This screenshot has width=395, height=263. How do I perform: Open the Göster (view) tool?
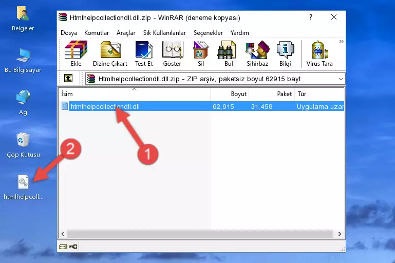click(172, 53)
